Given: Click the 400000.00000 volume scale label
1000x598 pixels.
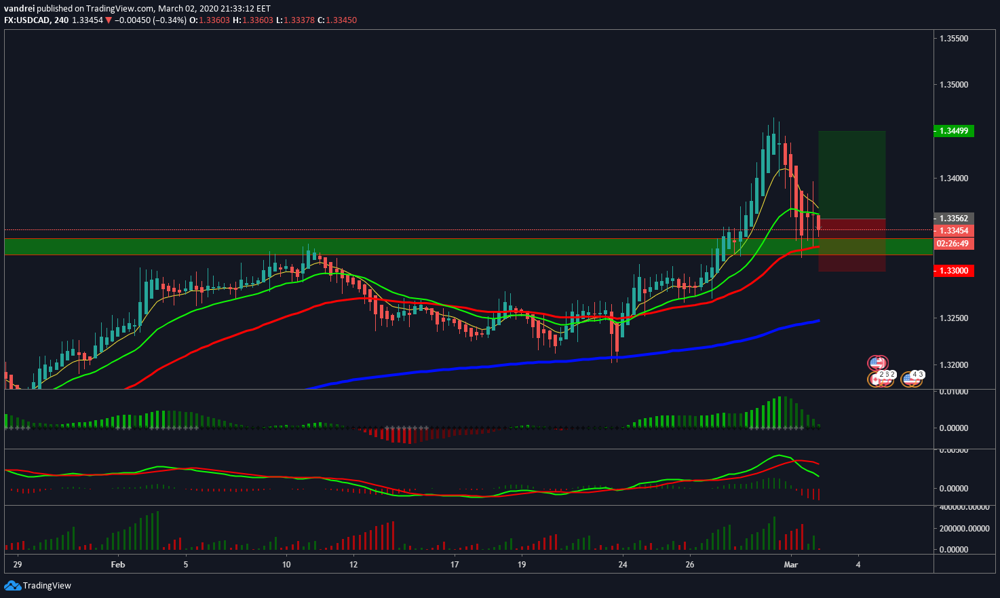Looking at the screenshot, I should point(963,507).
